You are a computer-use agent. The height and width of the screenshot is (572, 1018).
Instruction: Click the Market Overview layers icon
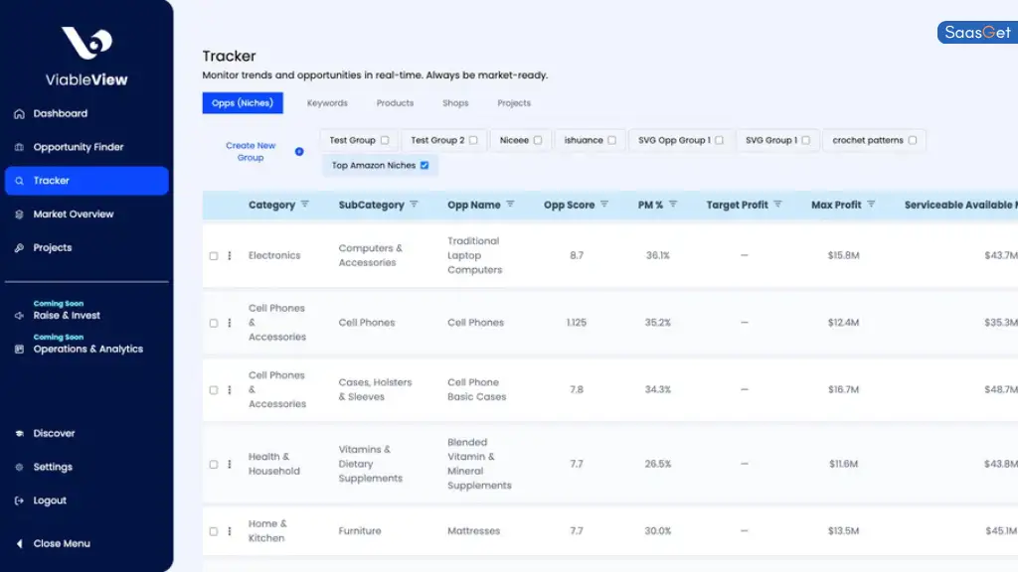[x=19, y=214]
